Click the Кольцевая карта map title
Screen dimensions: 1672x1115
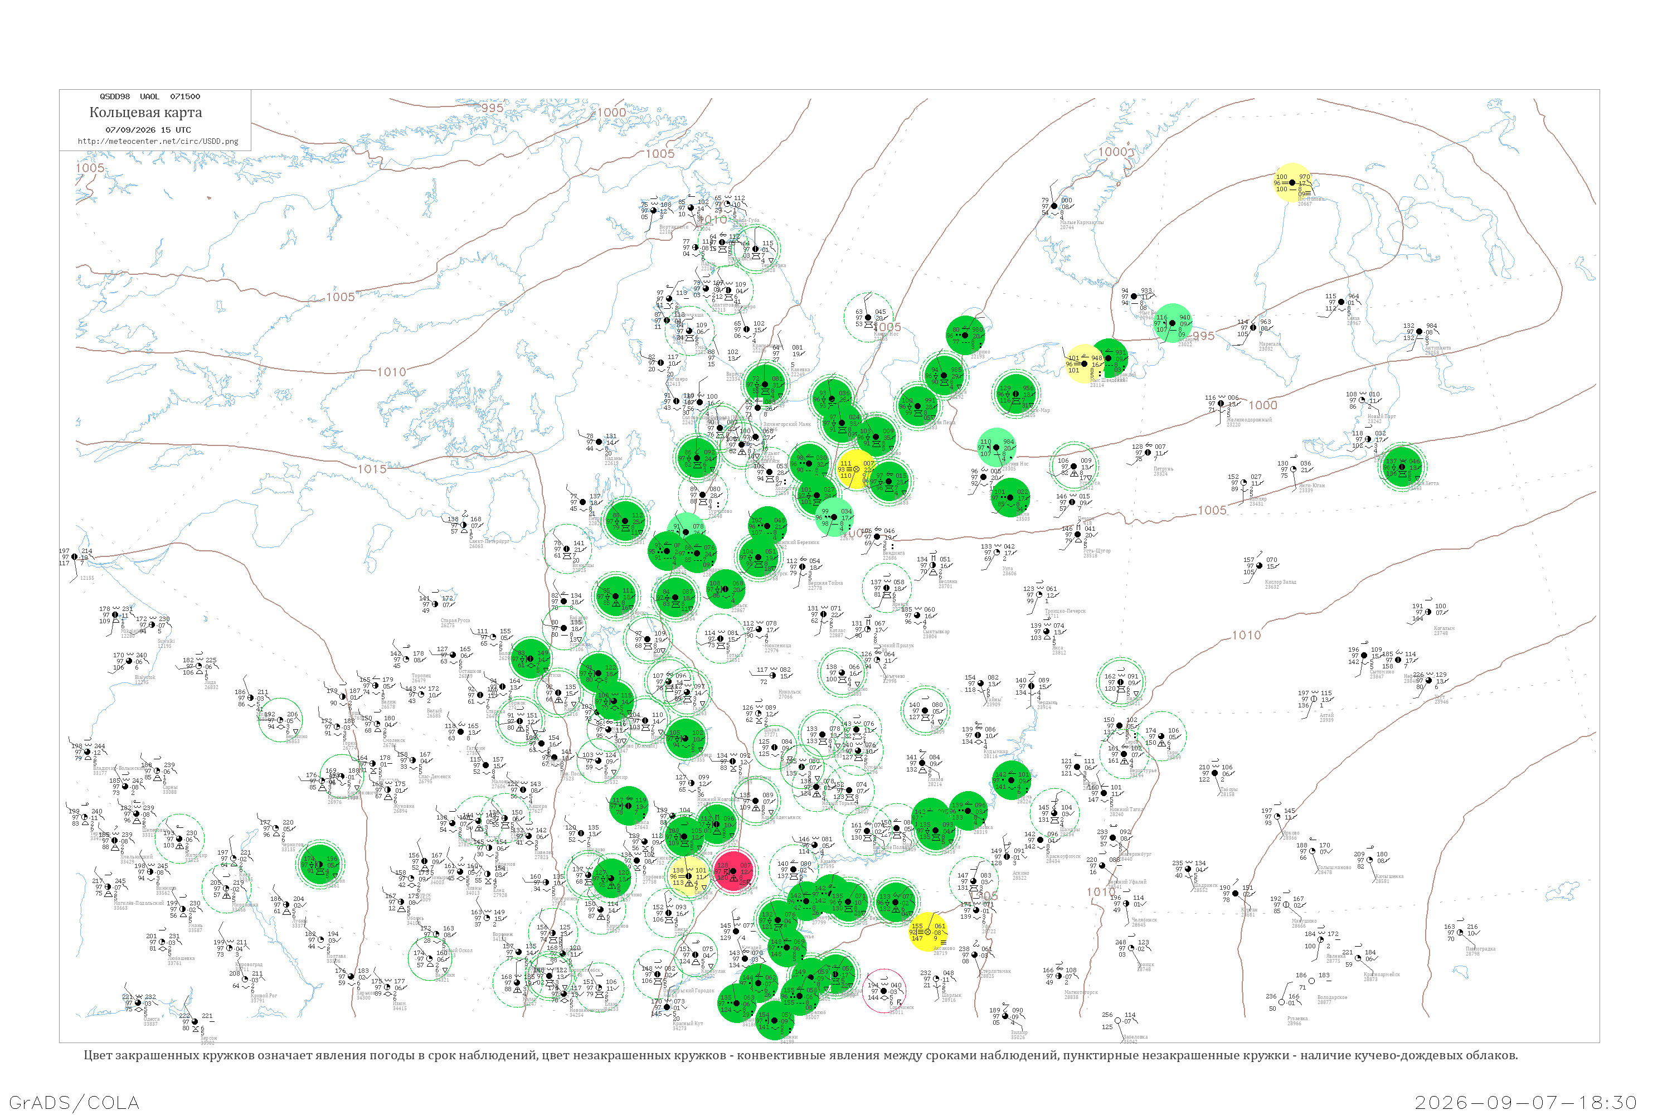pos(145,113)
